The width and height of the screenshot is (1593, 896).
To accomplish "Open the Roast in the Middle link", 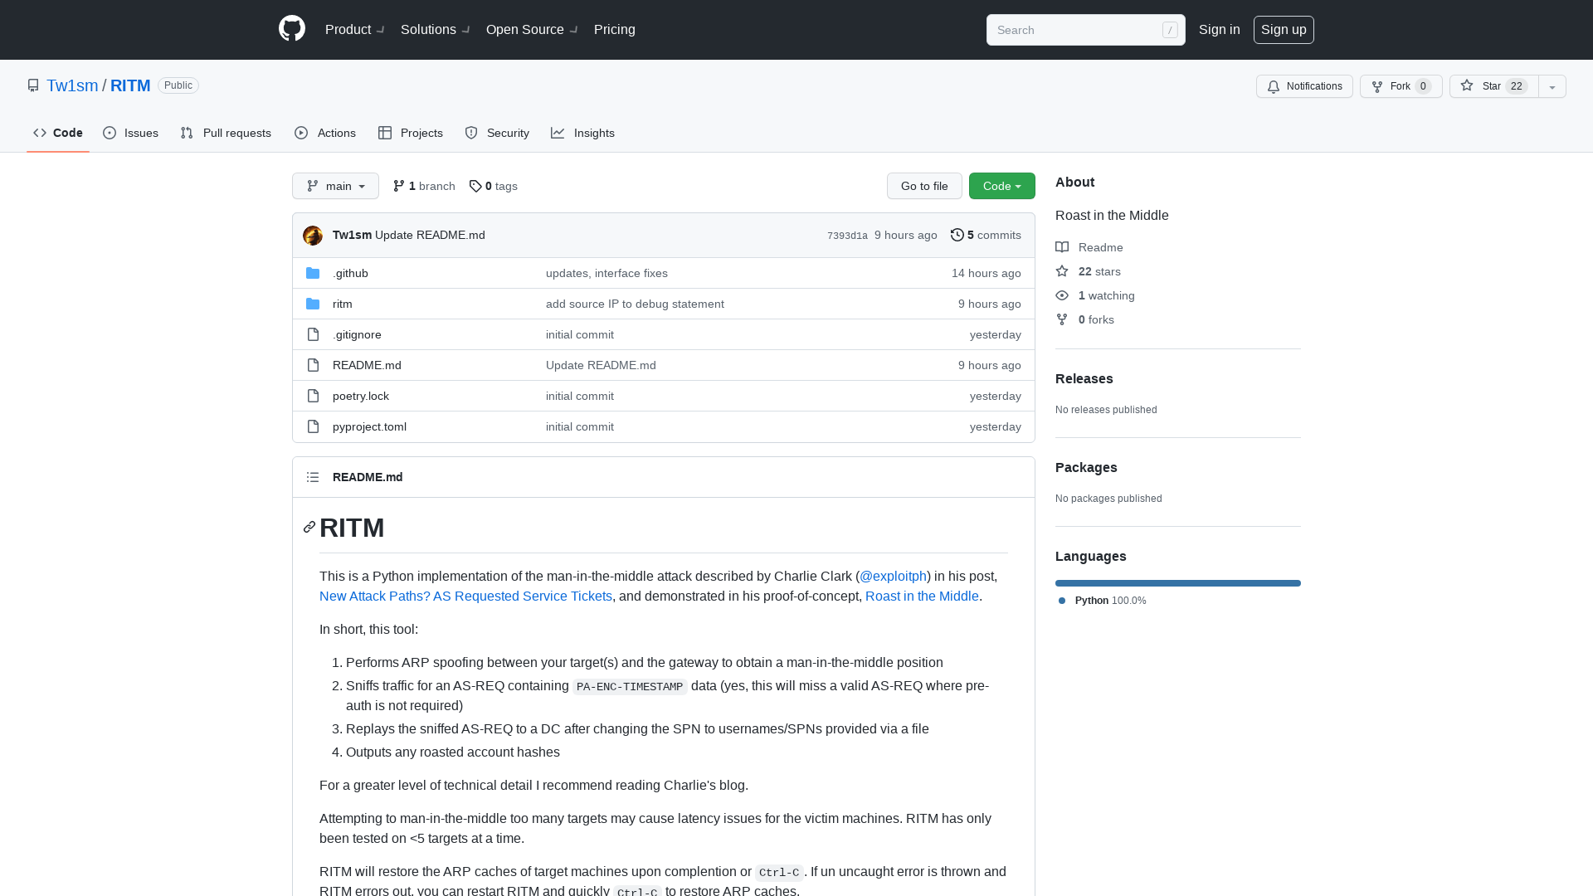I will tap(921, 596).
